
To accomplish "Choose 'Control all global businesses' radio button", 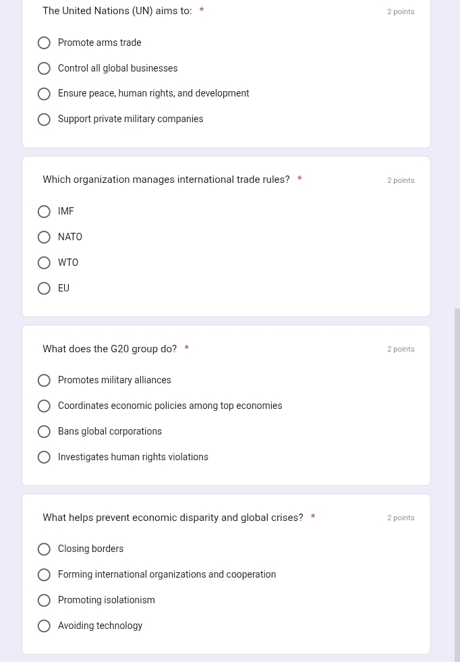I will click(x=44, y=68).
